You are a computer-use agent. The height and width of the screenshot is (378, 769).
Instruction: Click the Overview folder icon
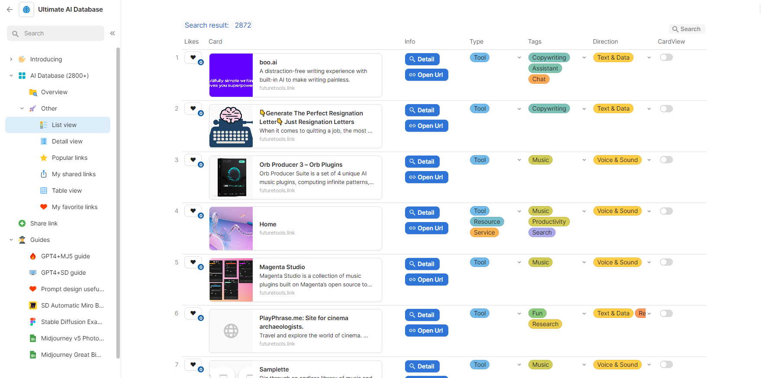coord(33,92)
